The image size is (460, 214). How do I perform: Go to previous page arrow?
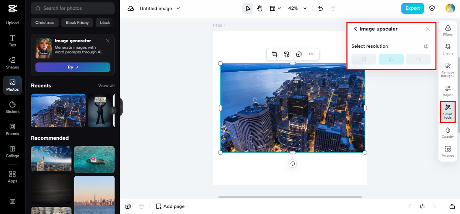409,206
